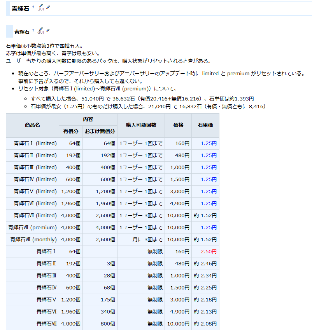The height and width of the screenshot is (334, 312).
Task: Click the 石単価 column header
Action: tap(205, 125)
